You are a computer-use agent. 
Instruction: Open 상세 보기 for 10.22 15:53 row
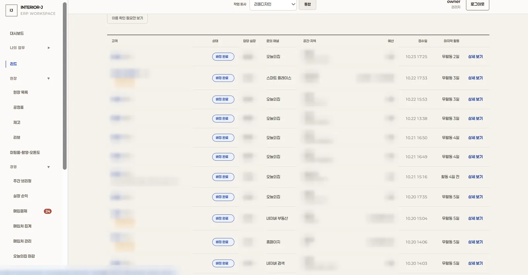[476, 99]
